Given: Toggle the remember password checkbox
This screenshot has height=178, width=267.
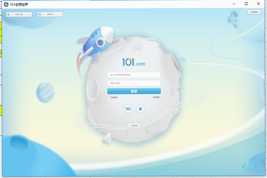Looking at the screenshot, I should [109, 97].
